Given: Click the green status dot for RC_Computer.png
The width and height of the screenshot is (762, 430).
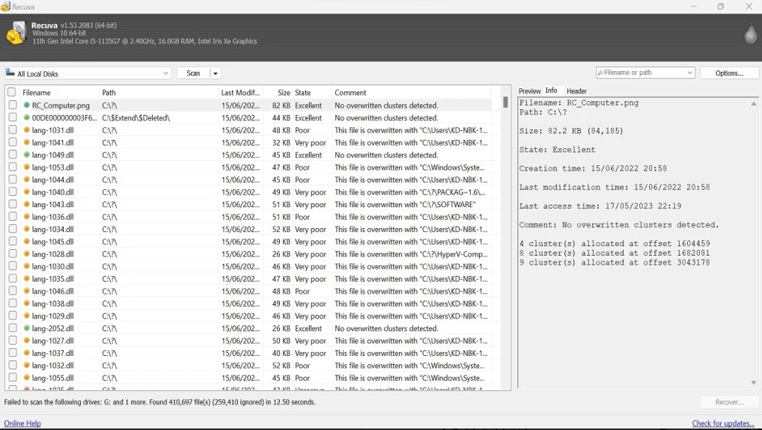Looking at the screenshot, I should 27,105.
